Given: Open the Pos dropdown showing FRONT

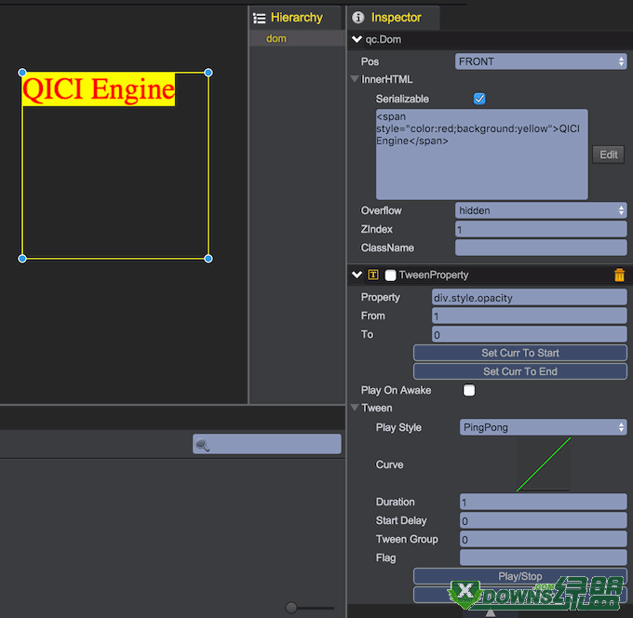Looking at the screenshot, I should click(541, 61).
